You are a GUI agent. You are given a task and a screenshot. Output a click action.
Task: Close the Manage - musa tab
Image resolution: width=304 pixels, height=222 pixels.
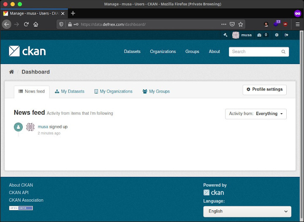tap(62, 13)
